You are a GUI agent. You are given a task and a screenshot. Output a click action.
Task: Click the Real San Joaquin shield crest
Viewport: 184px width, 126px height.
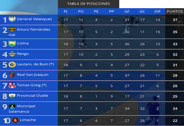point(12,75)
